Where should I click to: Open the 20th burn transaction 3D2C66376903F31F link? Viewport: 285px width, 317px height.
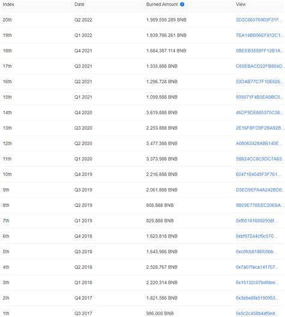[x=259, y=20]
